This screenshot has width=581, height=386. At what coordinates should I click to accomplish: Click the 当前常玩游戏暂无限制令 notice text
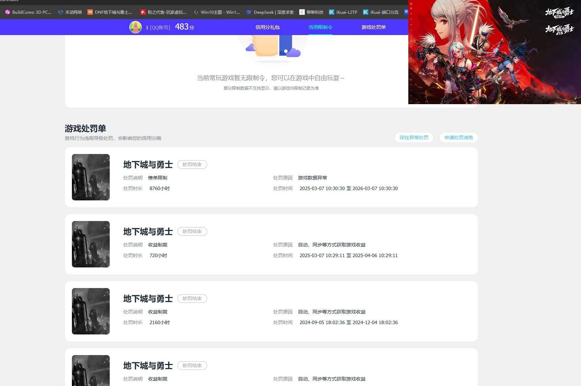tap(271, 78)
